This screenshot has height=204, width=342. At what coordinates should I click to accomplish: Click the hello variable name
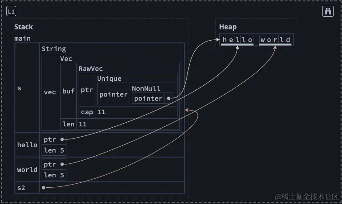click(27, 145)
